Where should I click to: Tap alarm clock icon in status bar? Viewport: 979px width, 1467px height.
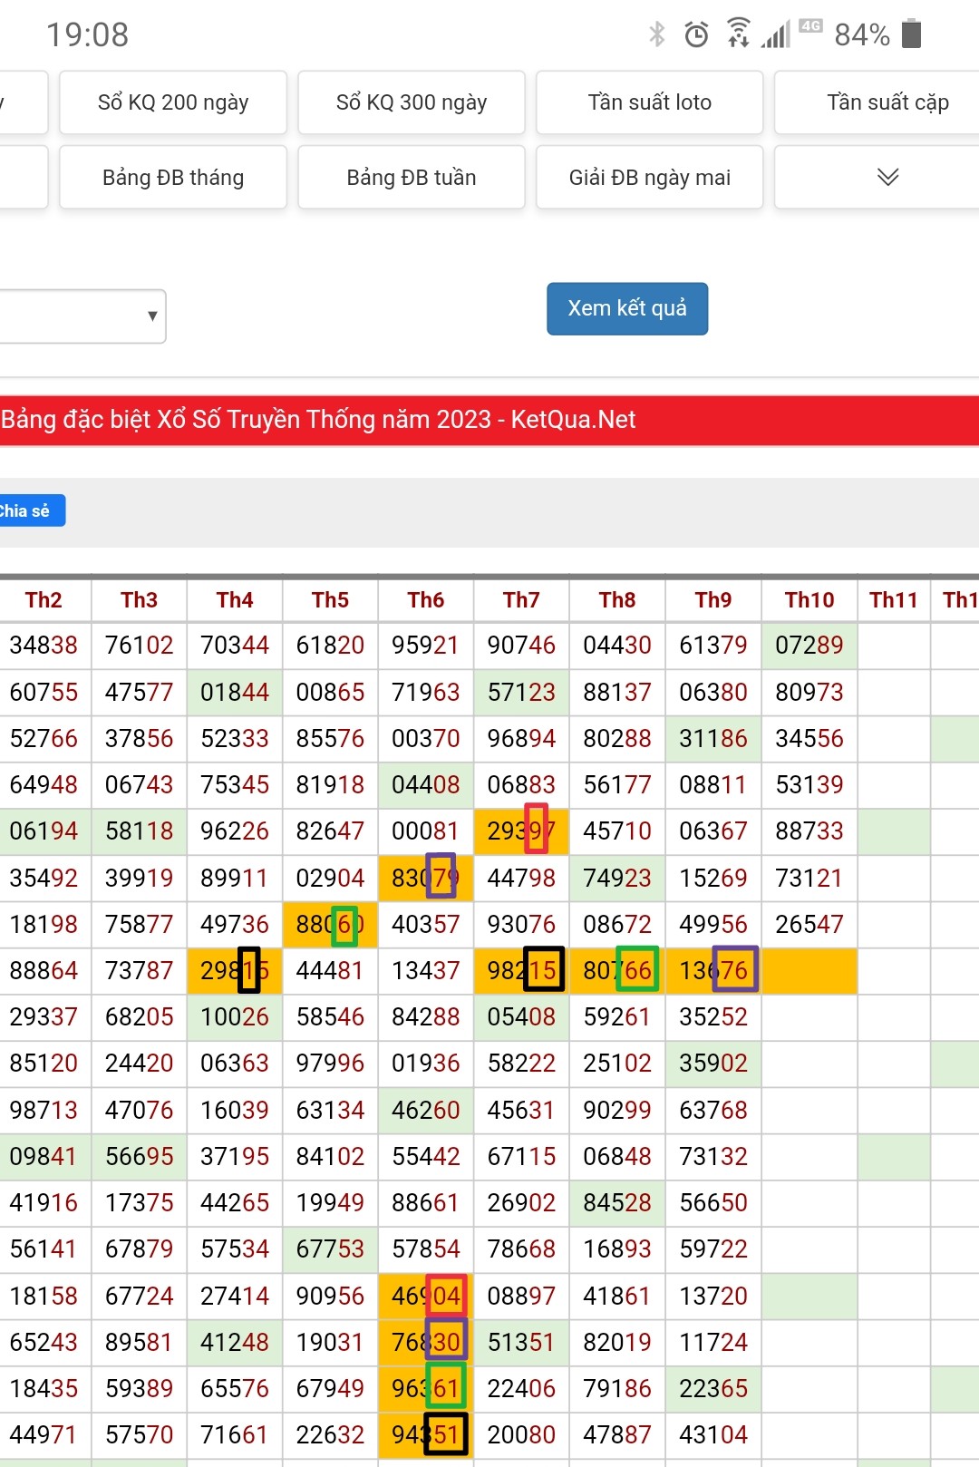(696, 34)
